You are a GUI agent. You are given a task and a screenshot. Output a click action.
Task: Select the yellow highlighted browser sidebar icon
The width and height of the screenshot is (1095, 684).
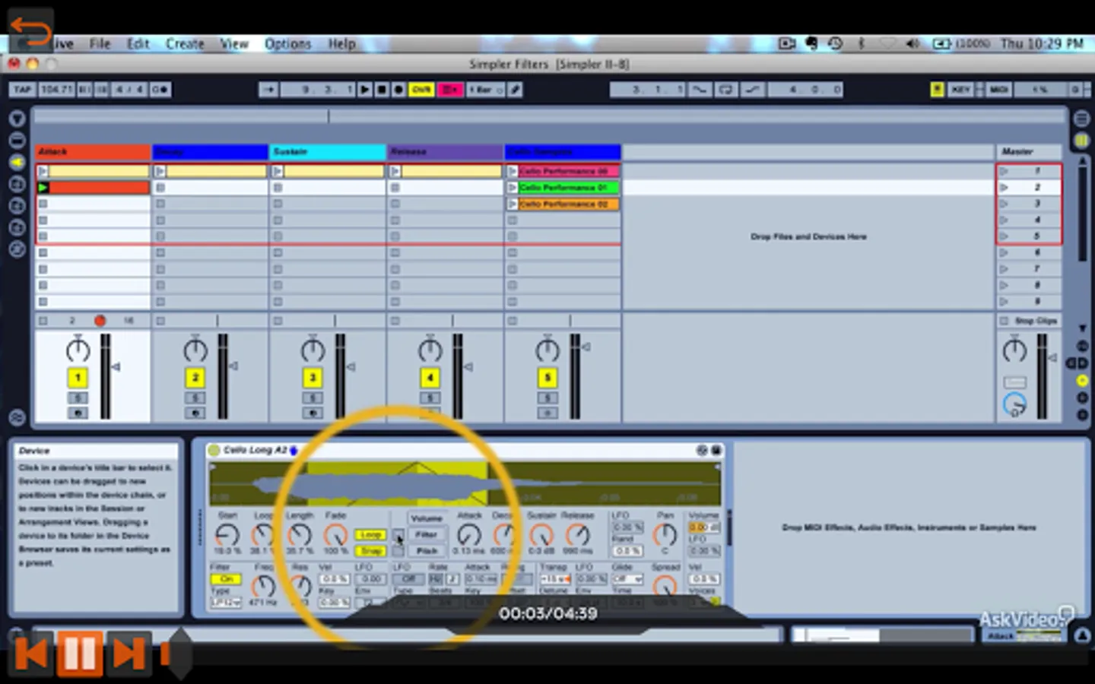tap(17, 162)
